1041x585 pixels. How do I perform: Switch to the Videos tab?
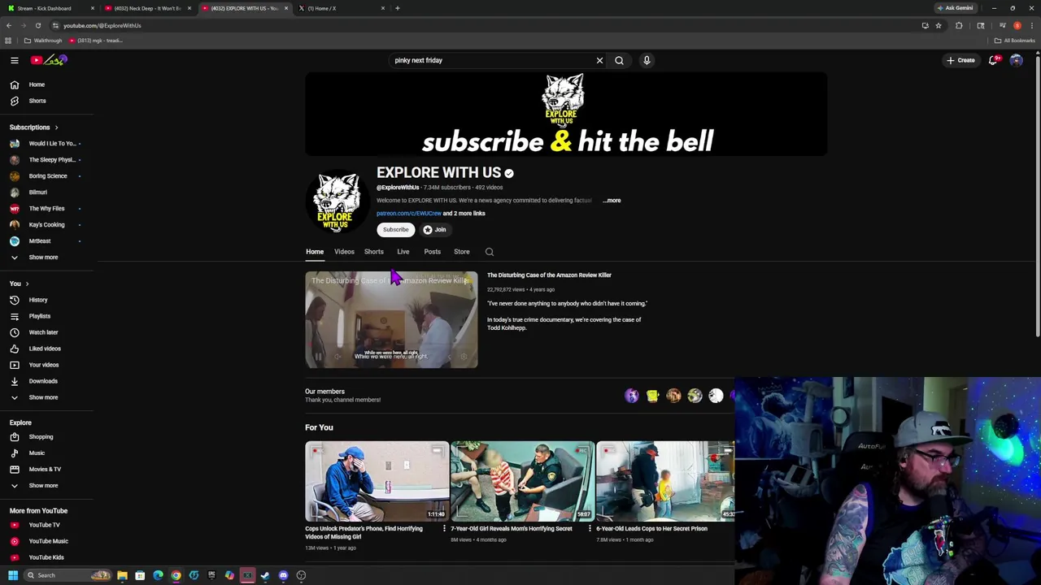pyautogui.click(x=344, y=252)
